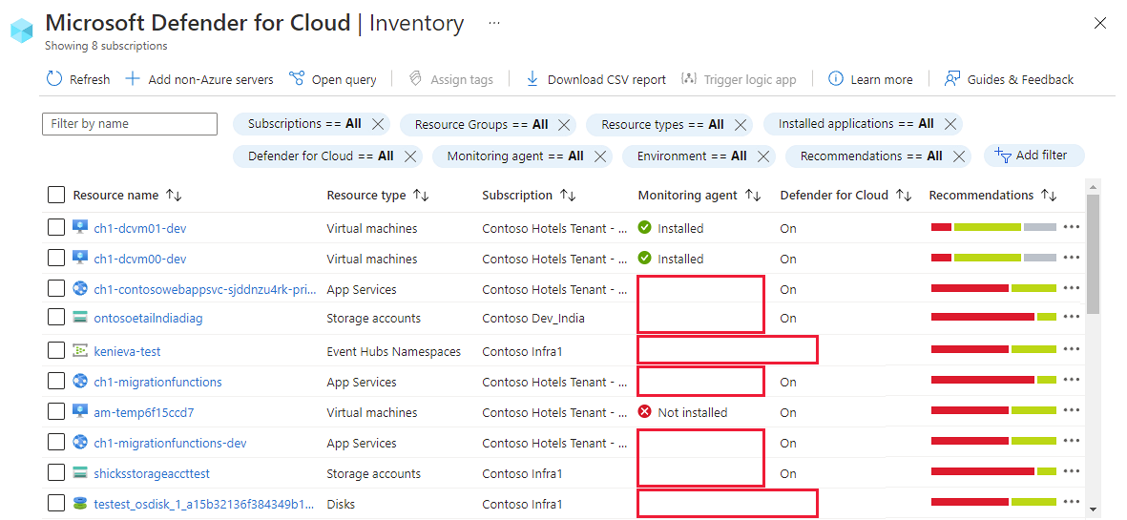Remove the Subscriptions filter with X
The height and width of the screenshot is (520, 1127).
(378, 124)
